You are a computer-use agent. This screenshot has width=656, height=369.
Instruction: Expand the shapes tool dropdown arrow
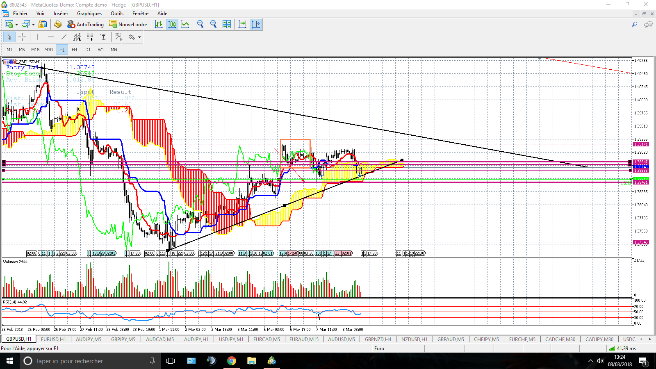pos(140,37)
